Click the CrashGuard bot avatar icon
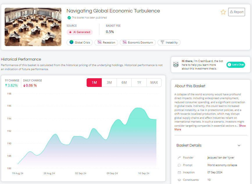 [x=176, y=65]
